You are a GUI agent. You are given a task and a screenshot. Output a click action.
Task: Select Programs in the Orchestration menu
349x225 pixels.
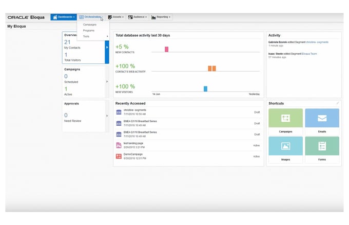pyautogui.click(x=89, y=31)
